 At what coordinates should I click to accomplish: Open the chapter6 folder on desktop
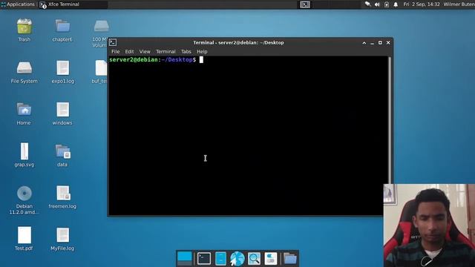coord(62,27)
